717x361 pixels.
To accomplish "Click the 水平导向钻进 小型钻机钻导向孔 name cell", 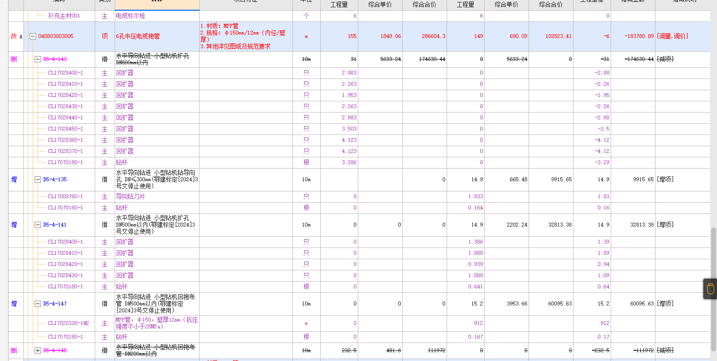I will (x=157, y=180).
